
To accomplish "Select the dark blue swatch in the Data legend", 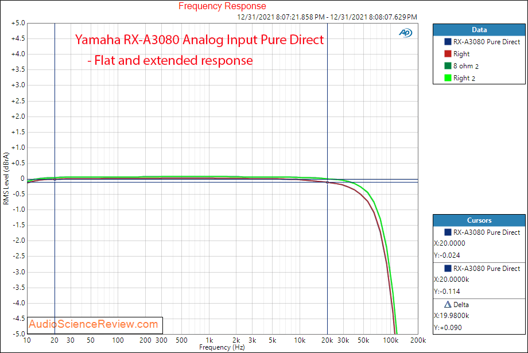I will (x=448, y=42).
